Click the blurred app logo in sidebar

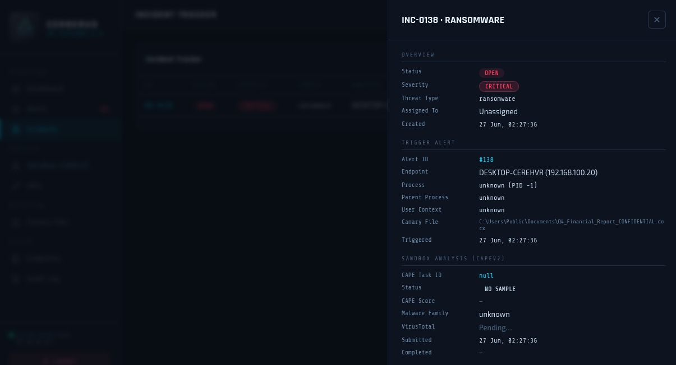pos(23,25)
